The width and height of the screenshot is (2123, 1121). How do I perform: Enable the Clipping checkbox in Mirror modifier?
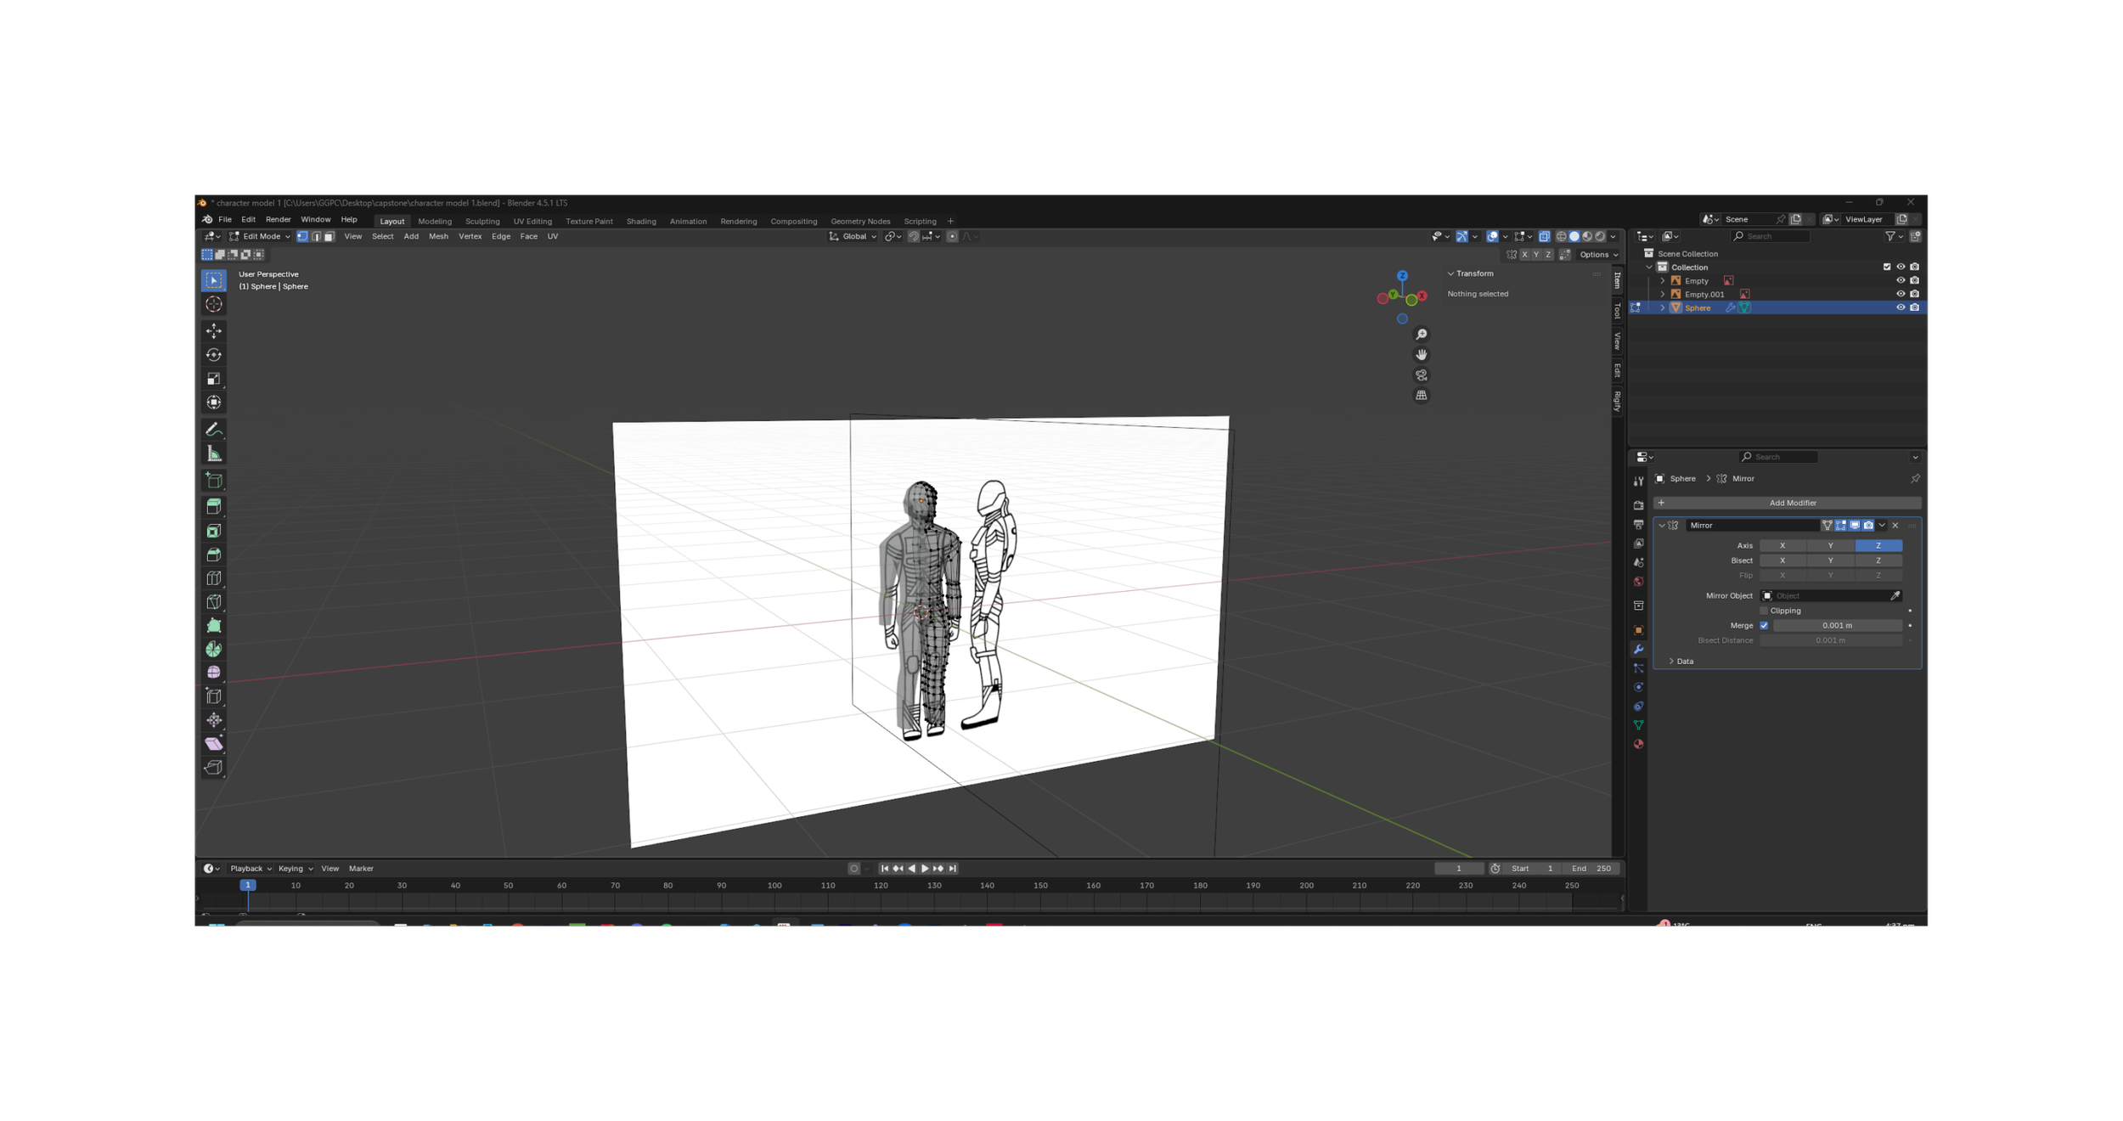coord(1764,610)
